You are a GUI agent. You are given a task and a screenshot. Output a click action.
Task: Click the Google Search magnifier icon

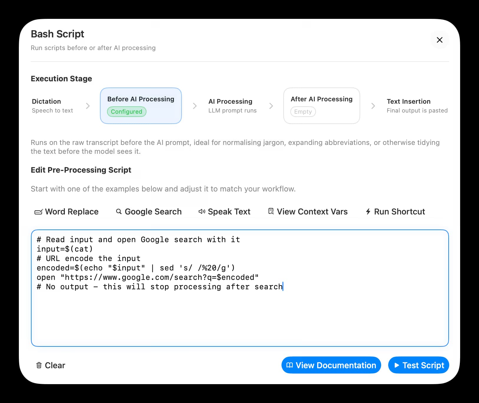[x=119, y=212]
